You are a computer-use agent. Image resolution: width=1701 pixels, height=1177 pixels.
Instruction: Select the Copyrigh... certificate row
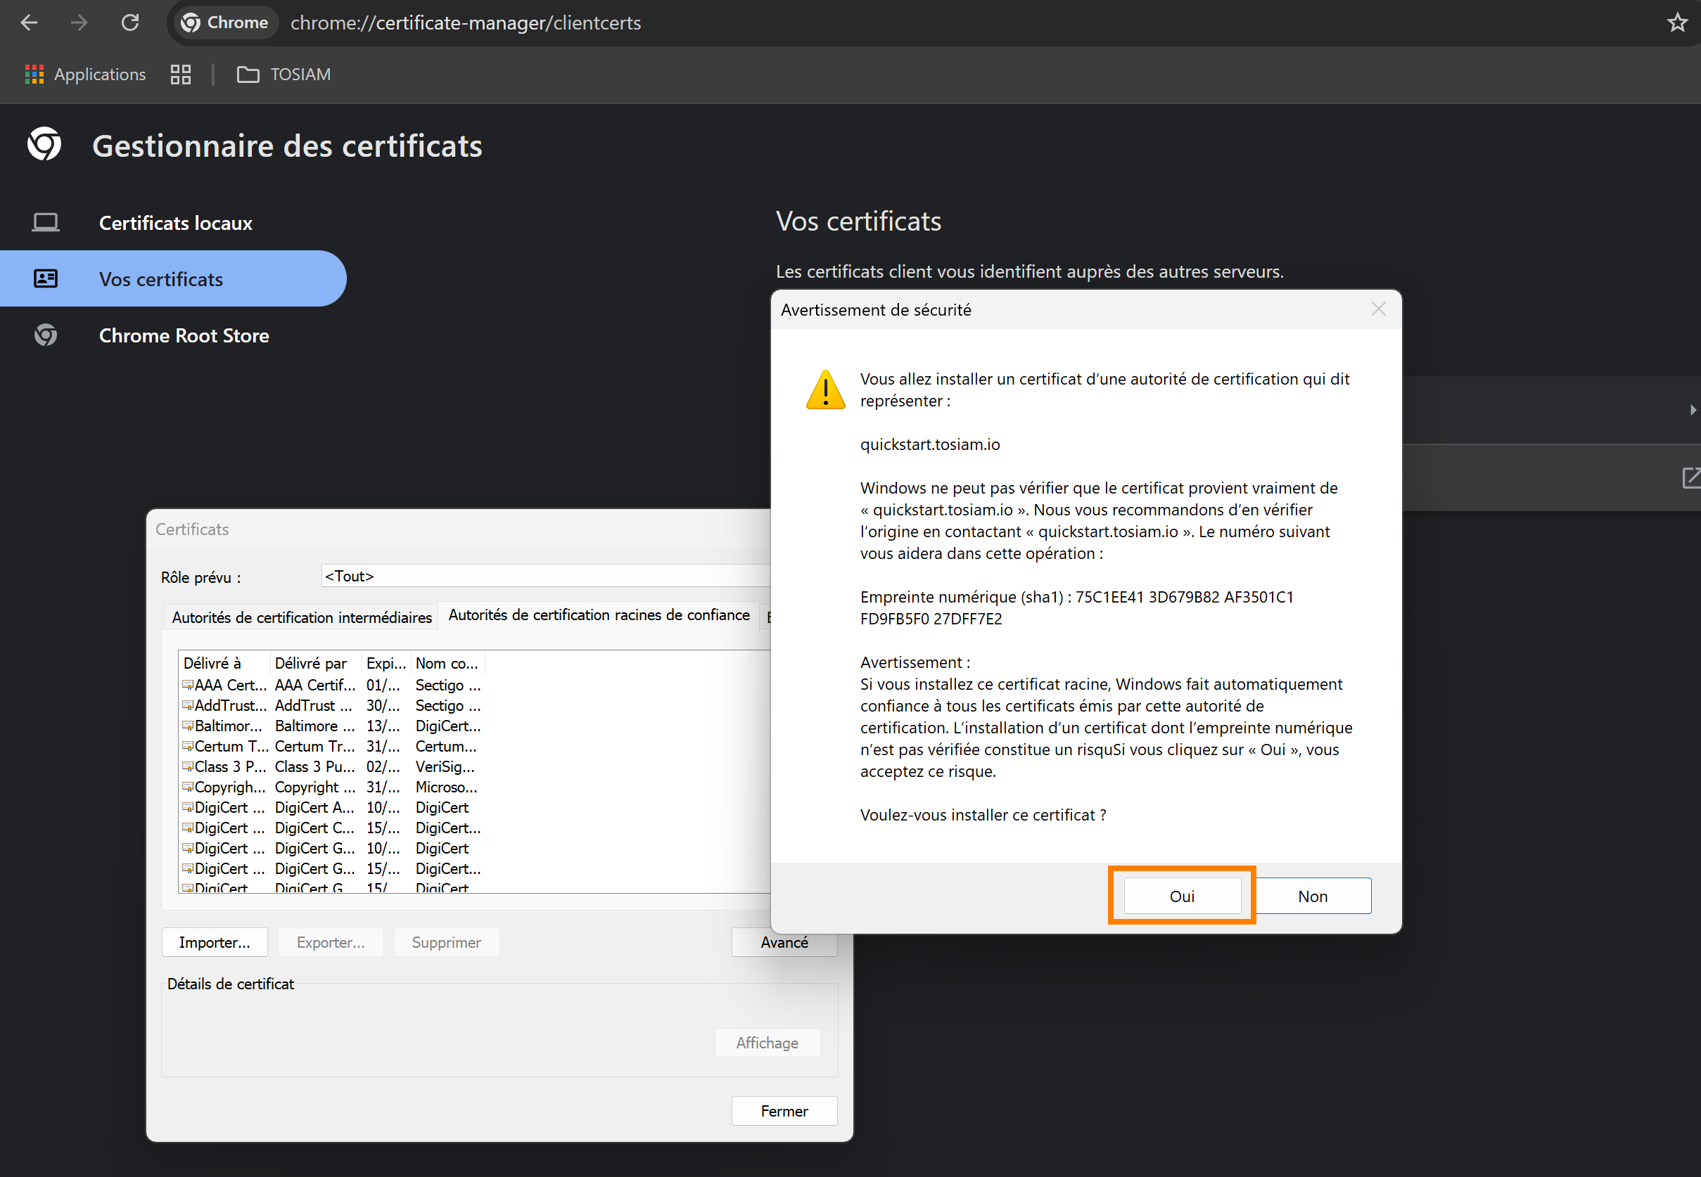[x=332, y=787]
